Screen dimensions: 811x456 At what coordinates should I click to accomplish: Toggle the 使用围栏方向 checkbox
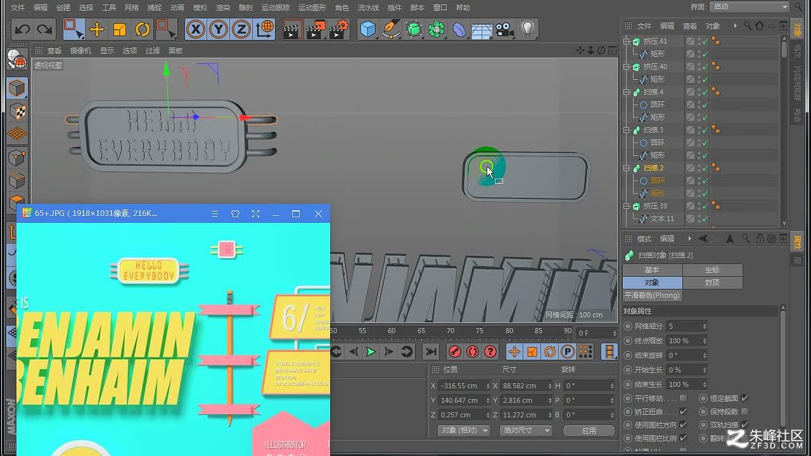point(683,425)
